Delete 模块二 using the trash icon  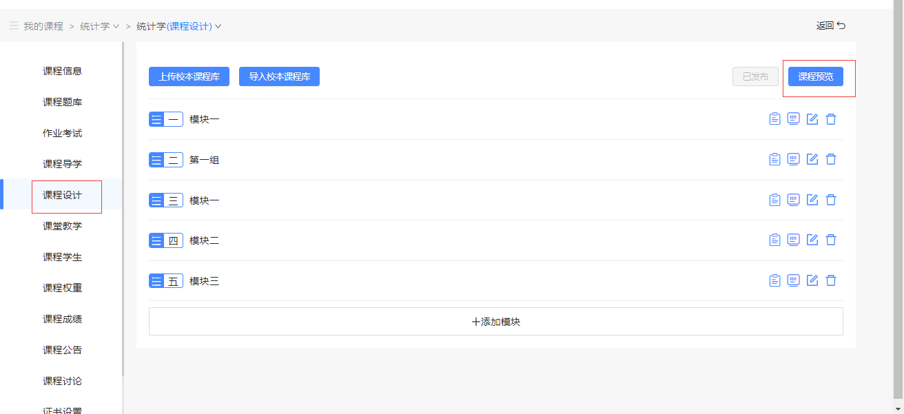tap(831, 240)
